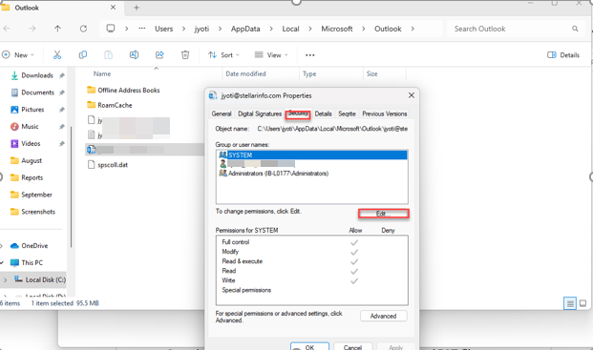
Task: Click the search magnifier icon
Action: [575, 29]
